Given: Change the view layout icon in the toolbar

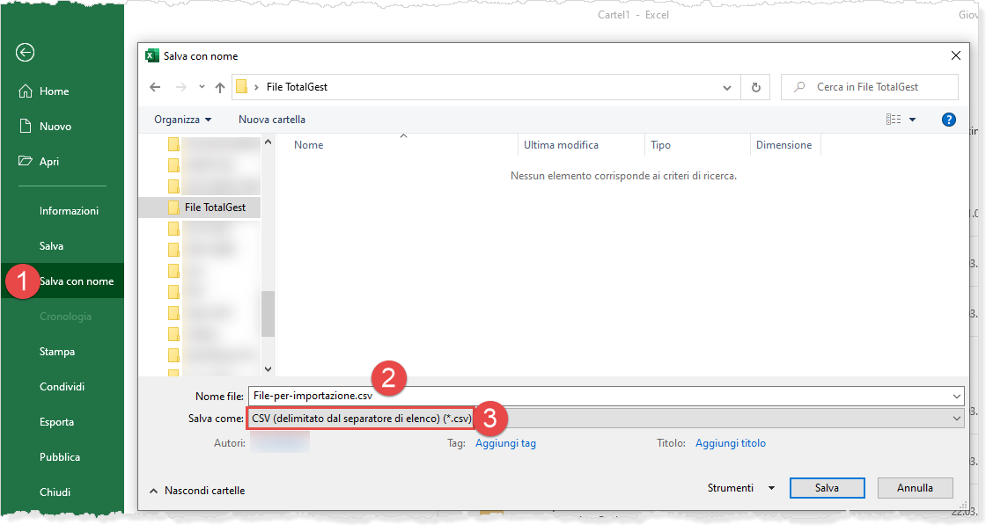Looking at the screenshot, I should click(894, 120).
